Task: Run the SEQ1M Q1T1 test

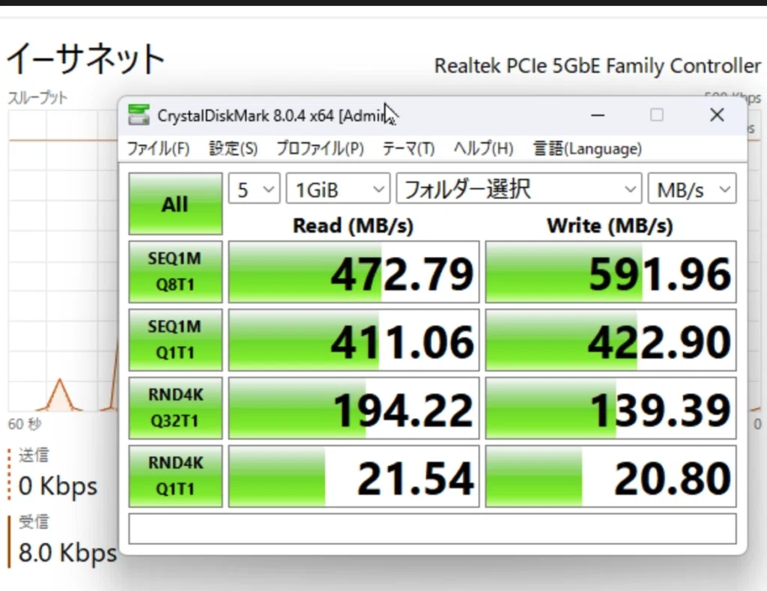Action: (x=175, y=339)
